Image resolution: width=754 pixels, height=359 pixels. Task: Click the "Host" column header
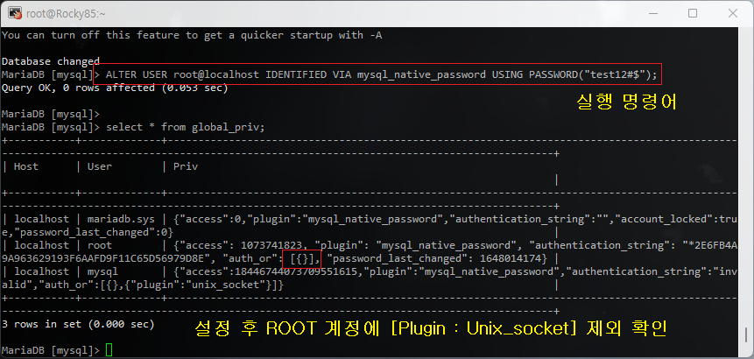tap(26, 166)
